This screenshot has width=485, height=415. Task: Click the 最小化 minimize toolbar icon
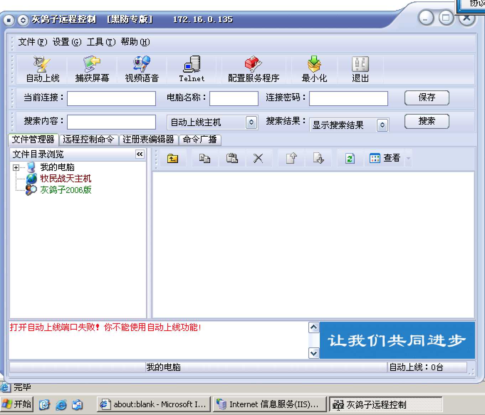[314, 70]
